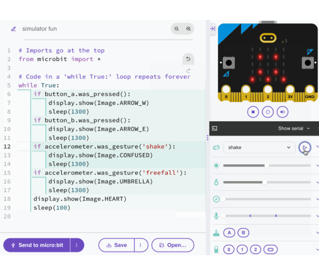
Task: Rename project with the pencil icon
Action: point(13,29)
